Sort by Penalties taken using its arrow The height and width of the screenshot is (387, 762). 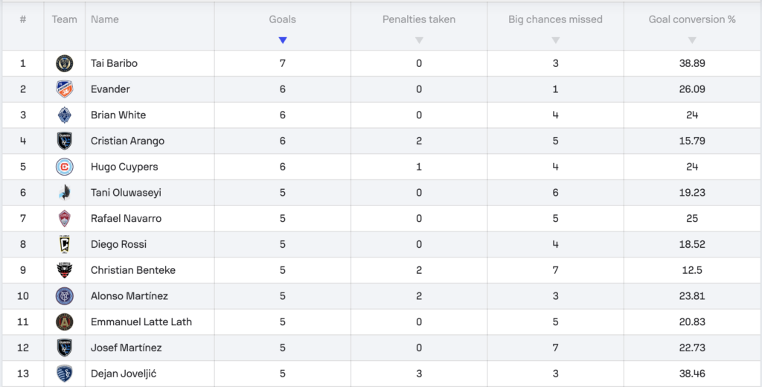click(419, 40)
